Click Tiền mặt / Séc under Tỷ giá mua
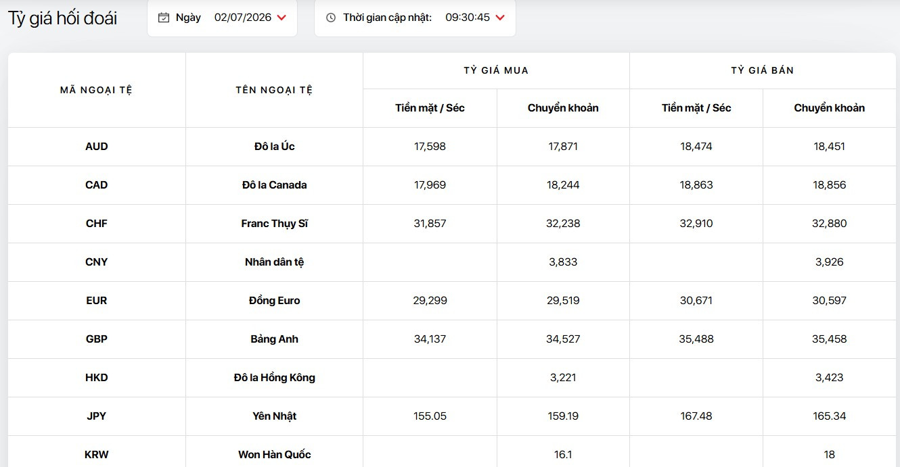900x467 pixels. click(x=430, y=108)
